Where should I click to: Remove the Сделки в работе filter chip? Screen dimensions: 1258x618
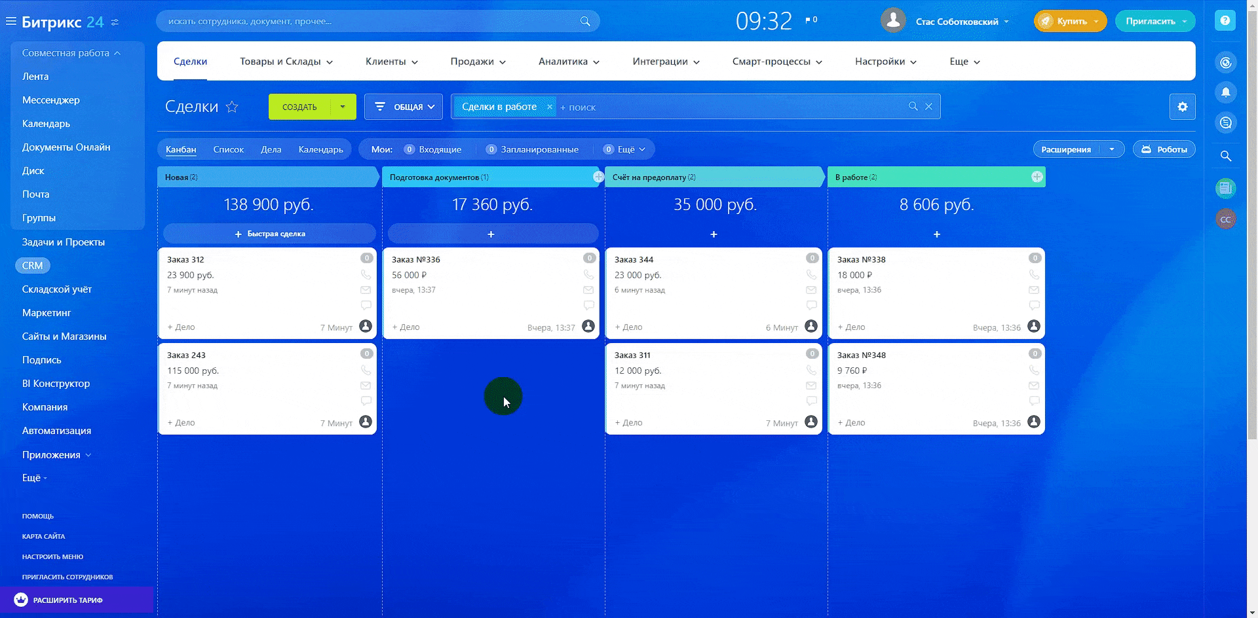(550, 107)
